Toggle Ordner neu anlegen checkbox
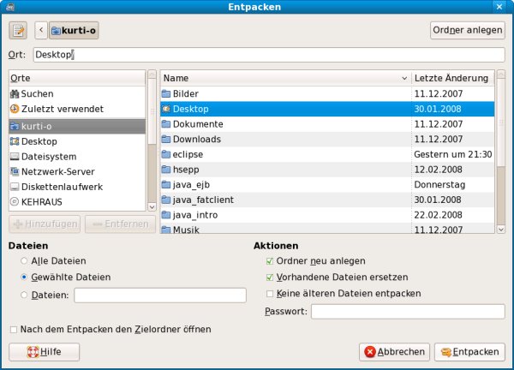 tap(270, 261)
